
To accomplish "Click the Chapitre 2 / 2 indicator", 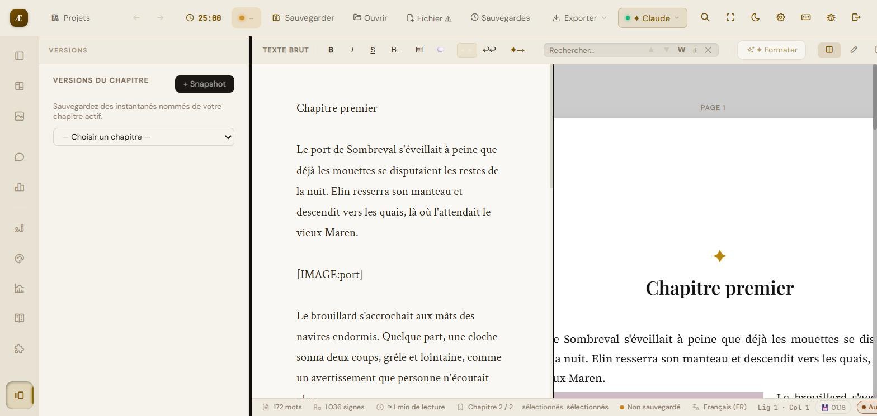I will click(485, 407).
